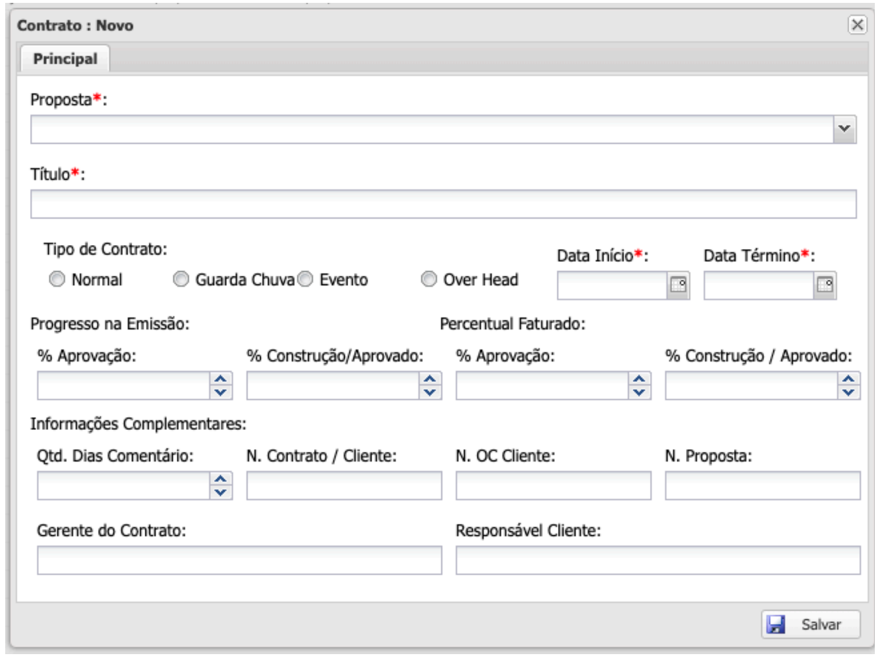Expand the Proposta dropdown list

[844, 129]
